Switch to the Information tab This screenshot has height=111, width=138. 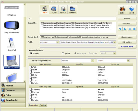(34, 105)
